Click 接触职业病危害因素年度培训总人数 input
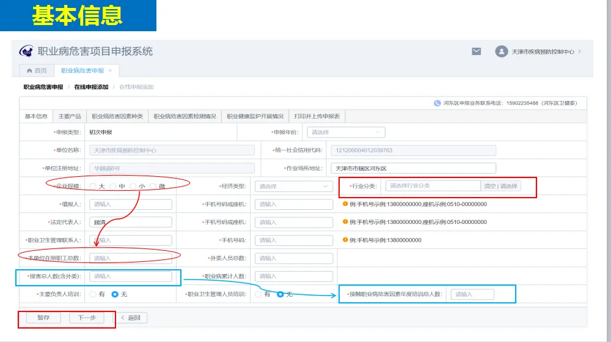 tap(472, 294)
